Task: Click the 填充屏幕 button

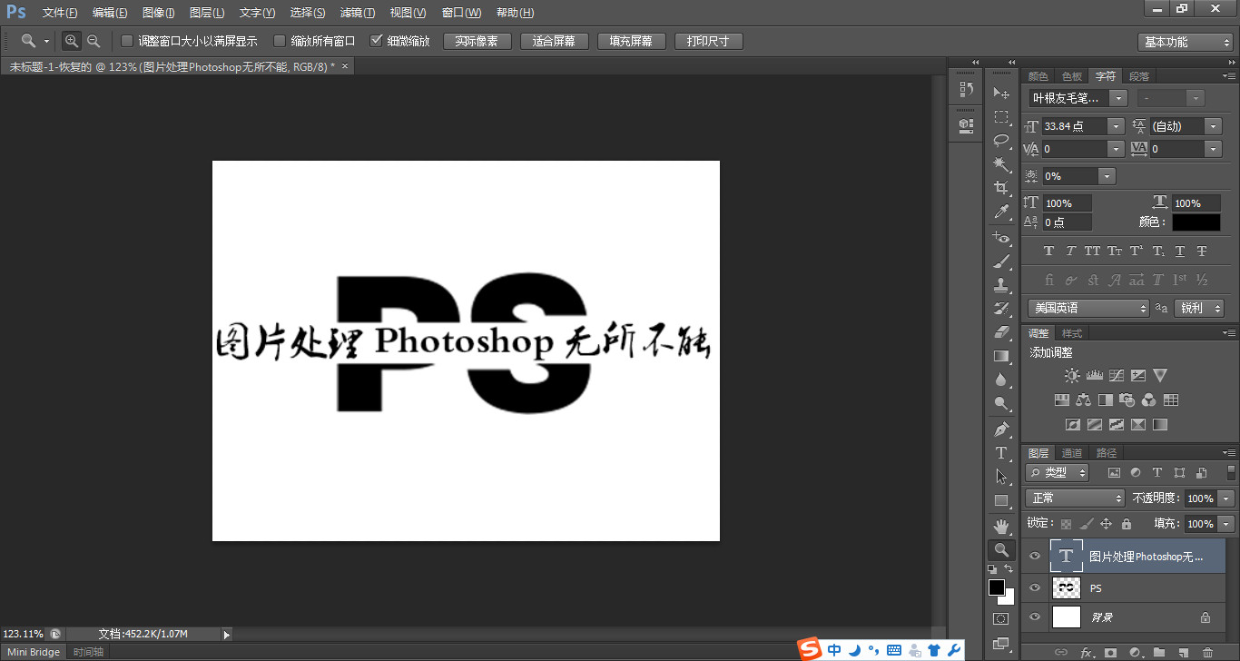Action: pos(631,42)
